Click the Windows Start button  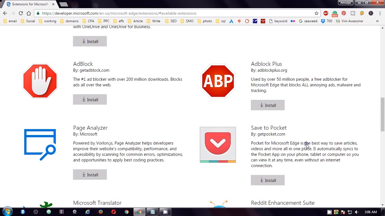tap(7, 212)
